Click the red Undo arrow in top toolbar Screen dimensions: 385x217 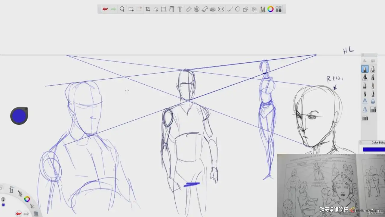105,9
